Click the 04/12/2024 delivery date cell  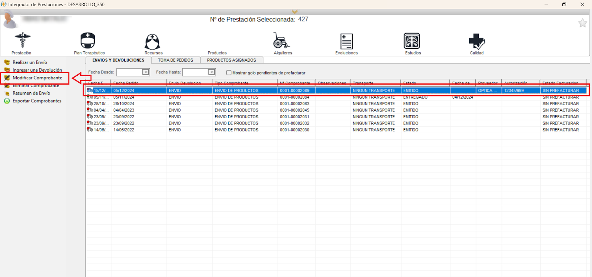tap(463, 97)
